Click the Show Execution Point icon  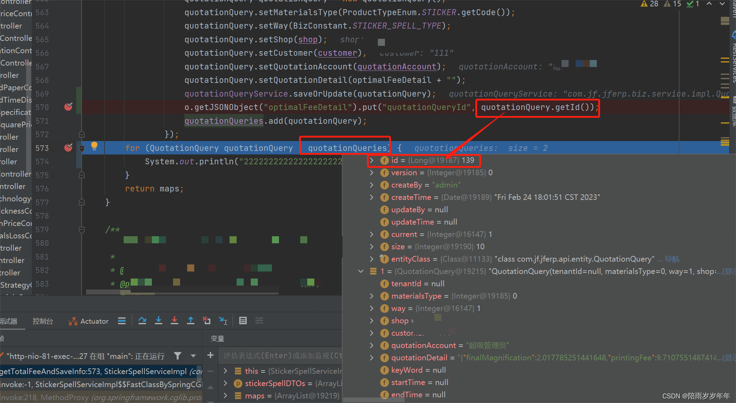coord(122,320)
